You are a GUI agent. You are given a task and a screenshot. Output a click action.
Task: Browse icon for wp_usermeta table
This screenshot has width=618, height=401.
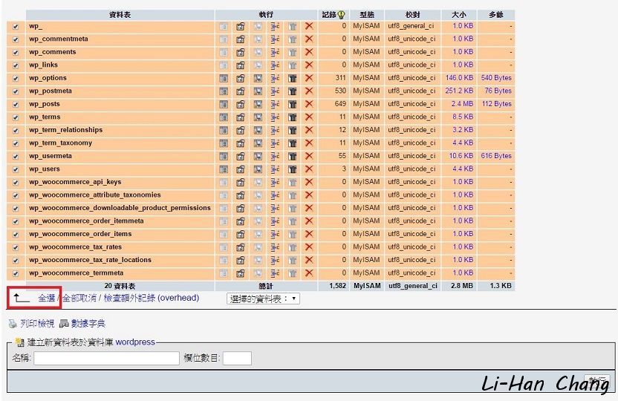coord(224,156)
